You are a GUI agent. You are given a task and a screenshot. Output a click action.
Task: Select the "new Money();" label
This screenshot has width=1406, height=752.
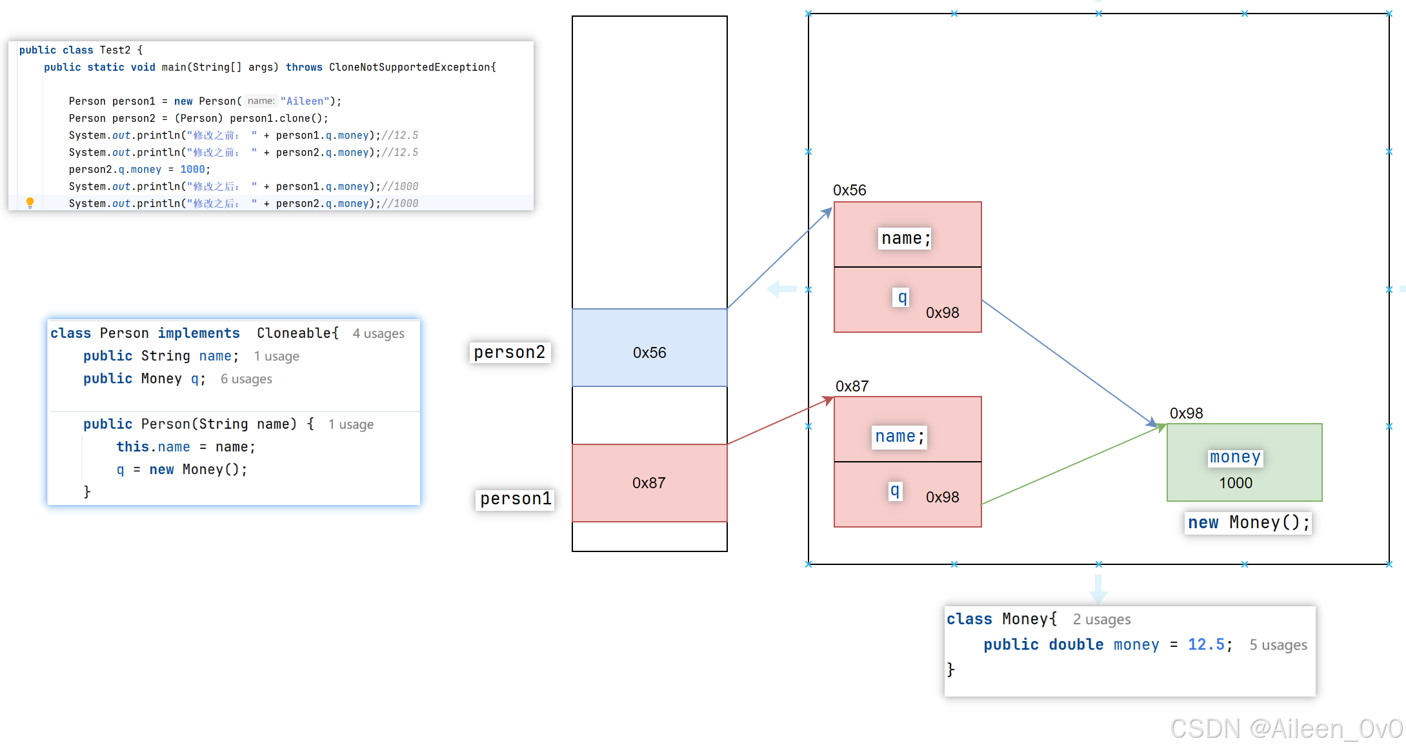click(x=1249, y=522)
